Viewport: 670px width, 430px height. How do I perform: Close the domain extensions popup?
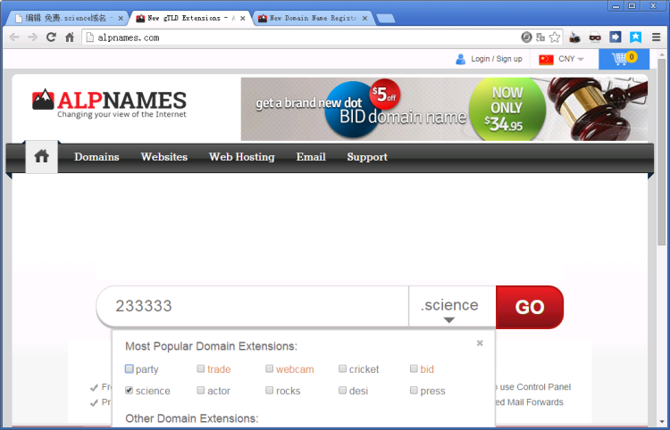coord(480,343)
